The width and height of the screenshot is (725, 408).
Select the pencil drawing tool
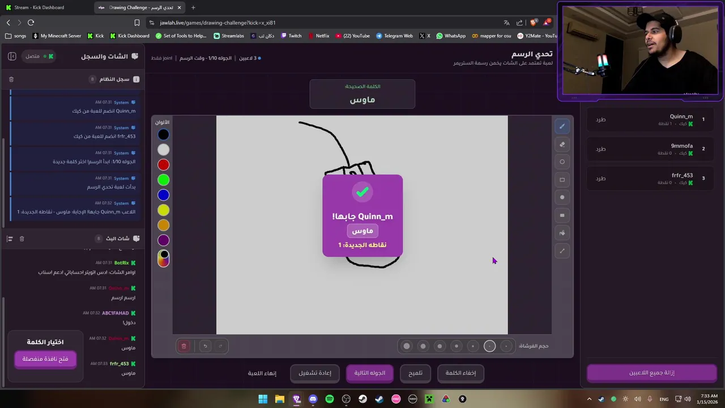pyautogui.click(x=562, y=126)
